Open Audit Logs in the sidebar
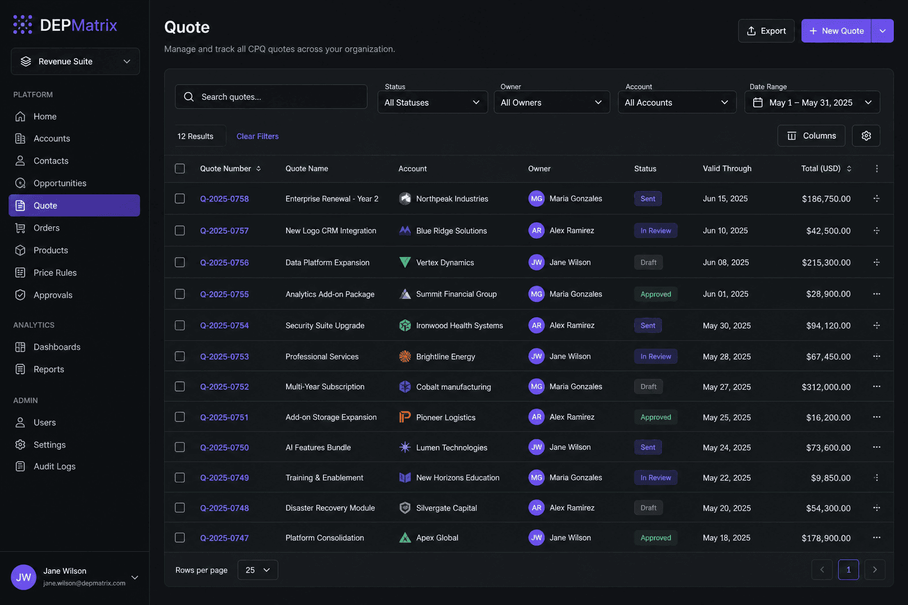This screenshot has width=908, height=605. click(74, 466)
